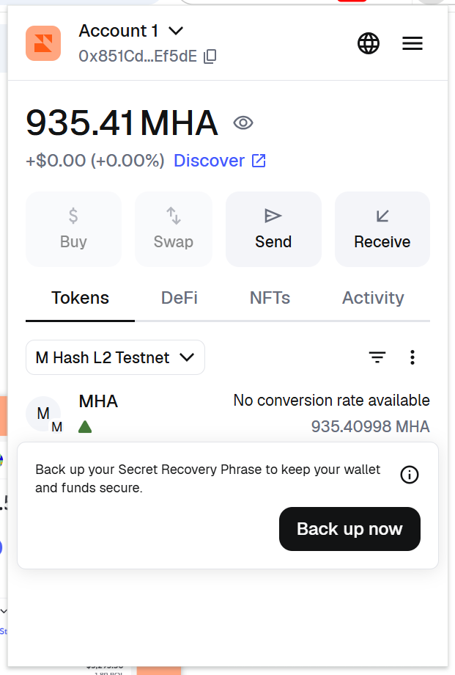Click the orange wallet logo icon
This screenshot has width=455, height=675.
pos(43,43)
